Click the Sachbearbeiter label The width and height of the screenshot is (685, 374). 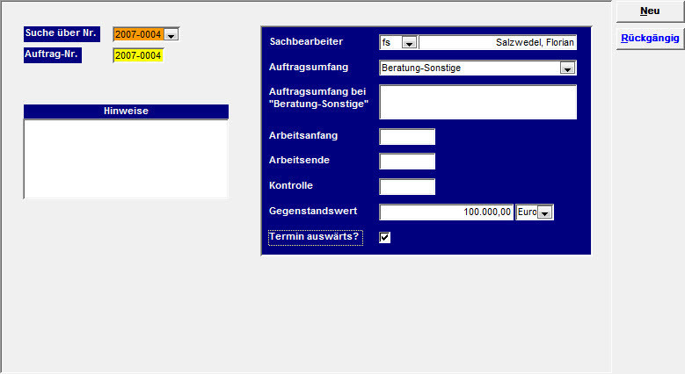[306, 42]
